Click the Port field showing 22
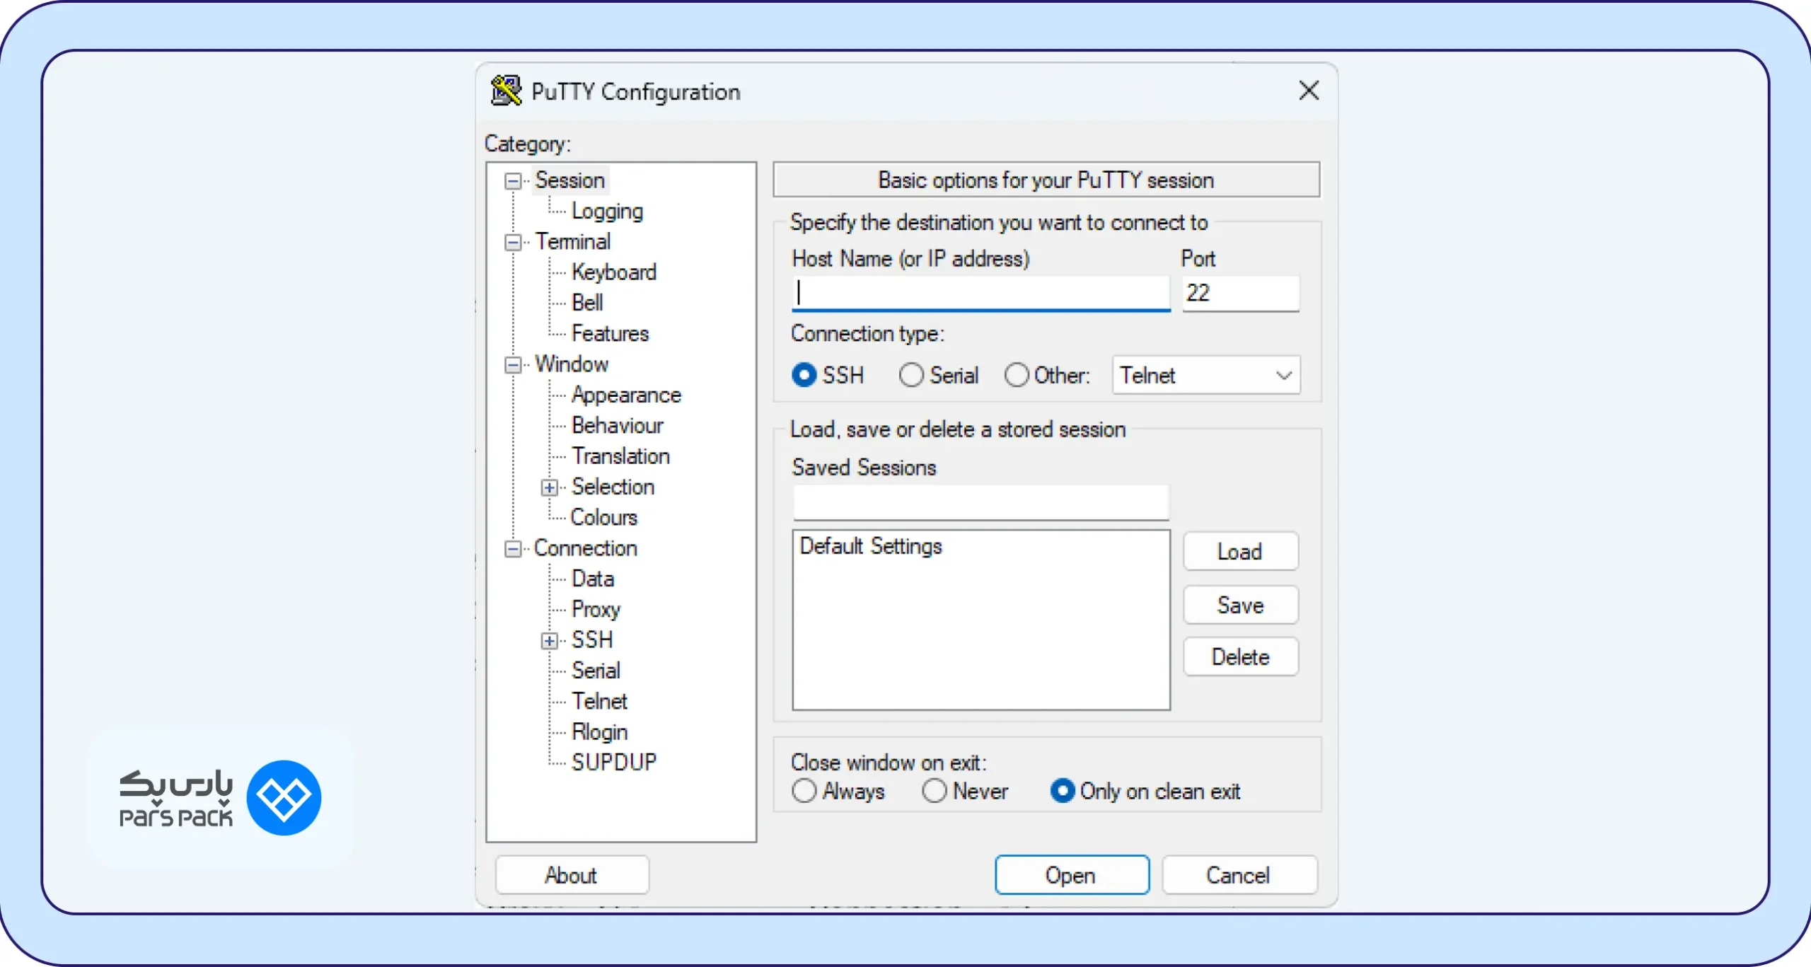This screenshot has height=967, width=1811. (x=1240, y=293)
